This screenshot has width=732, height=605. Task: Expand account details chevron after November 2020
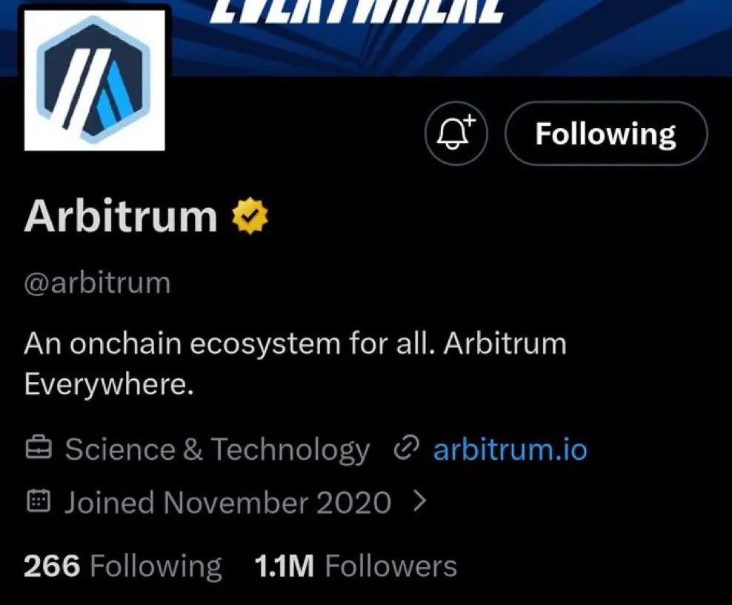coord(420,501)
